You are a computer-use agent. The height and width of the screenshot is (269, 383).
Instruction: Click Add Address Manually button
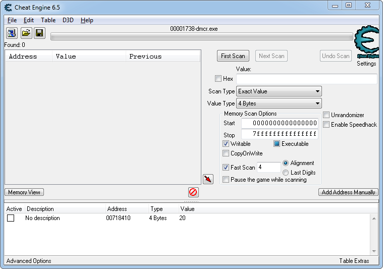pyautogui.click(x=348, y=192)
